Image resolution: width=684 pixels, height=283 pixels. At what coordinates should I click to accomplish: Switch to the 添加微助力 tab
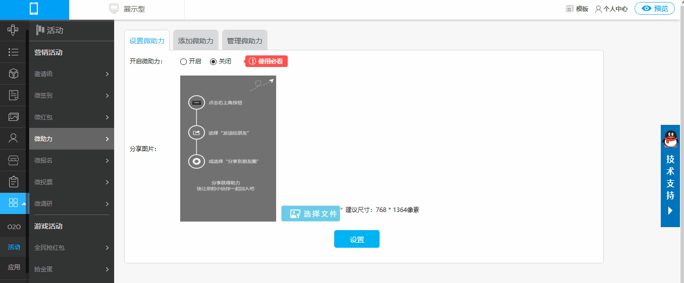point(195,41)
